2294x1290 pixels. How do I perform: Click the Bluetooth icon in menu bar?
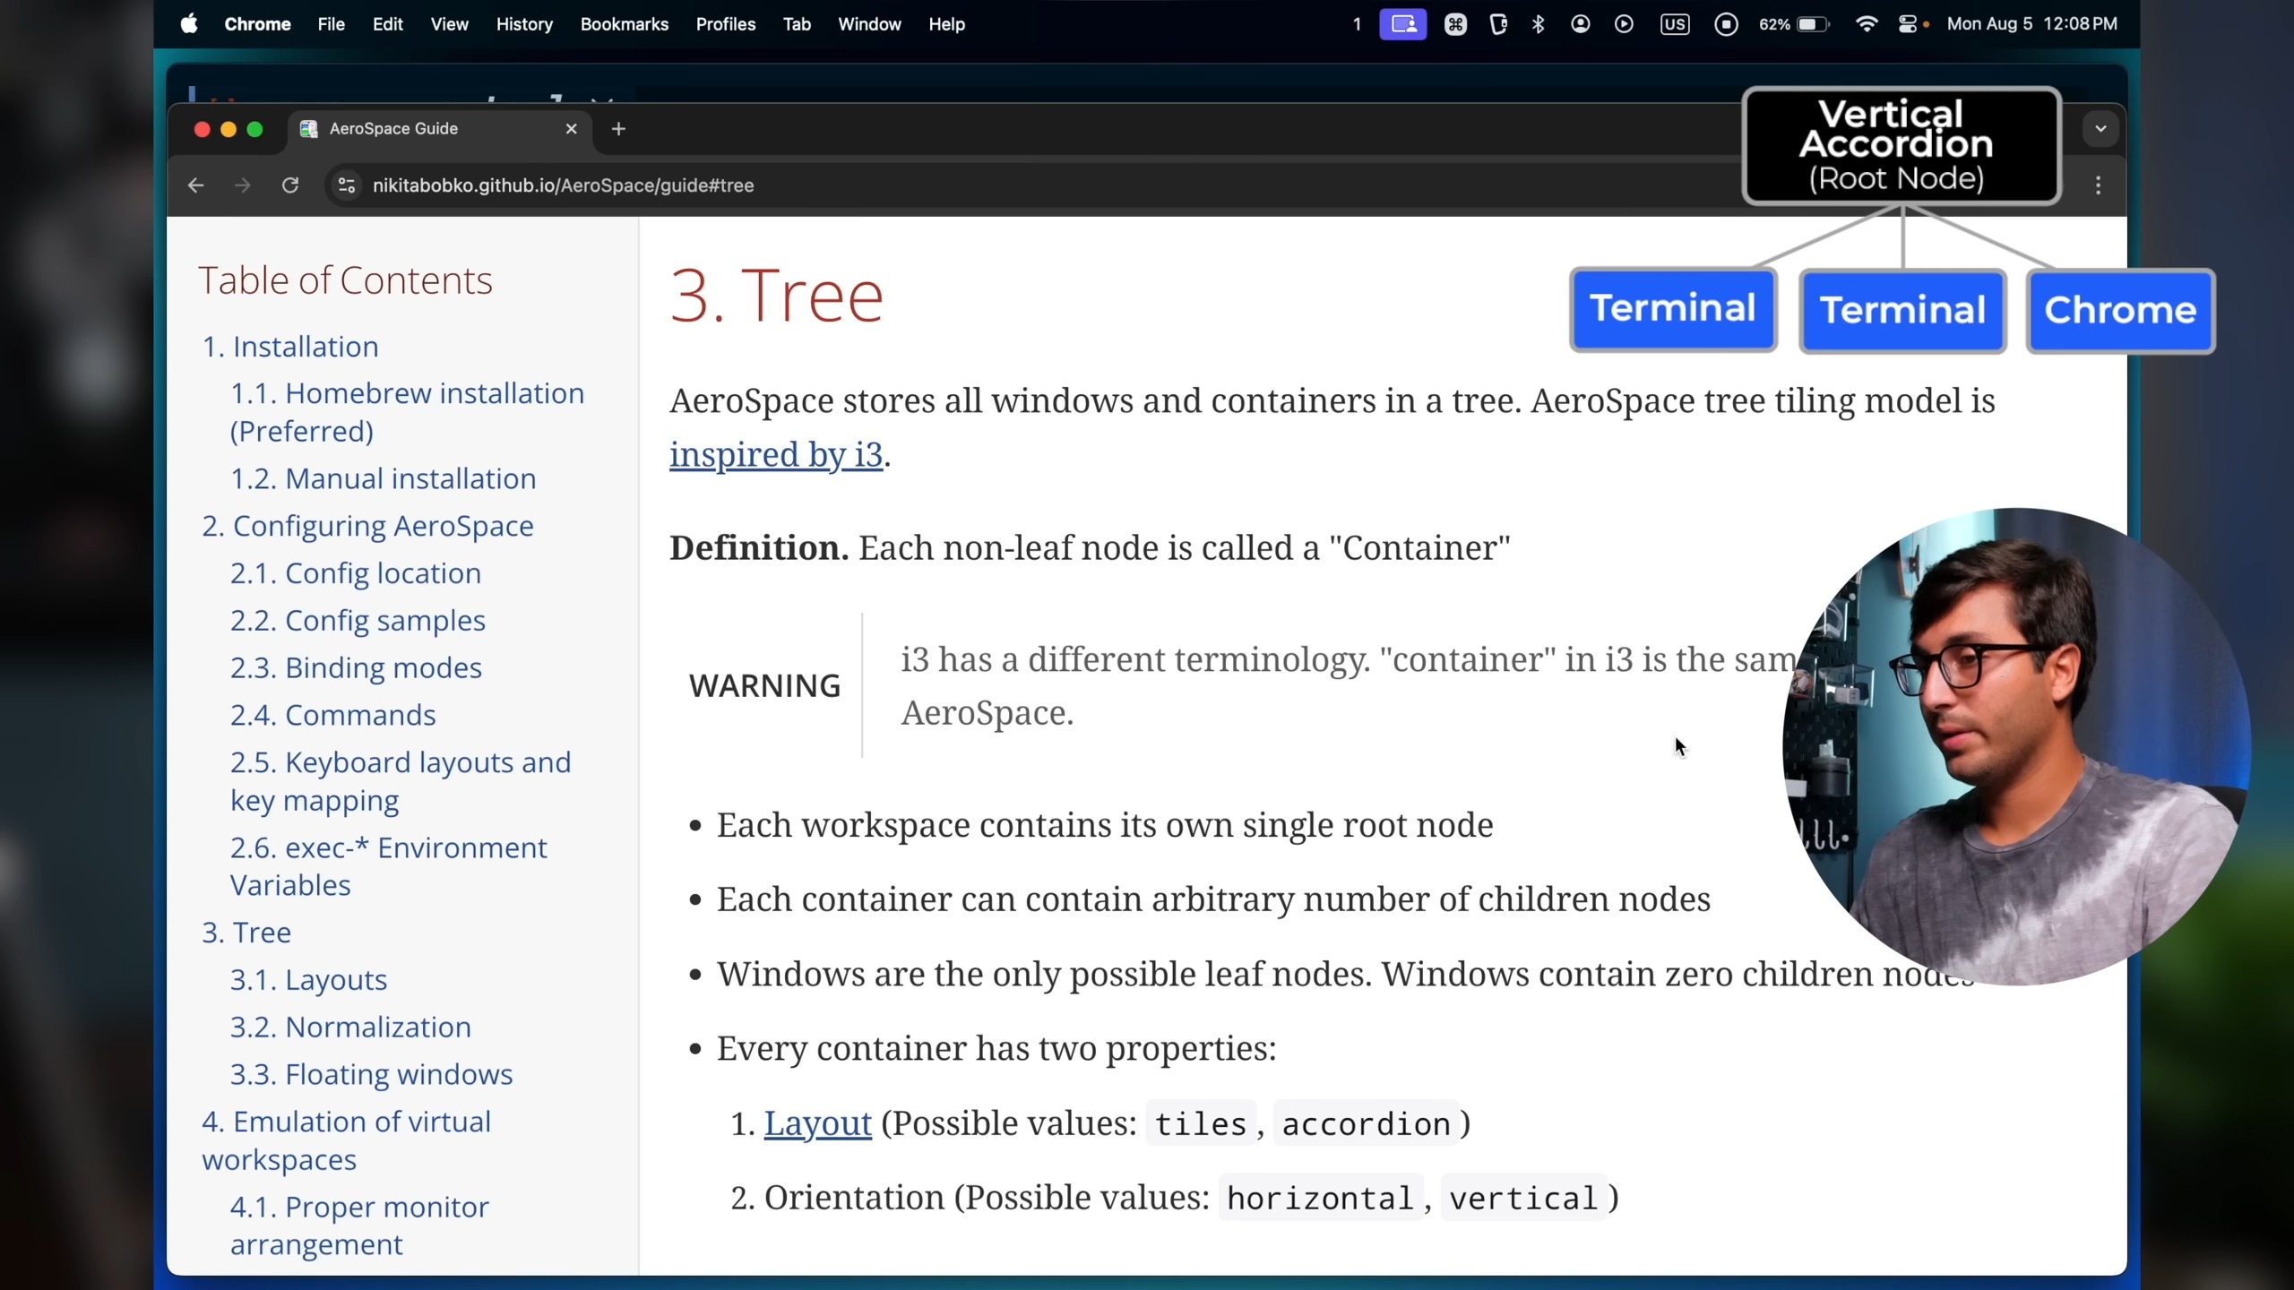[x=1539, y=24]
